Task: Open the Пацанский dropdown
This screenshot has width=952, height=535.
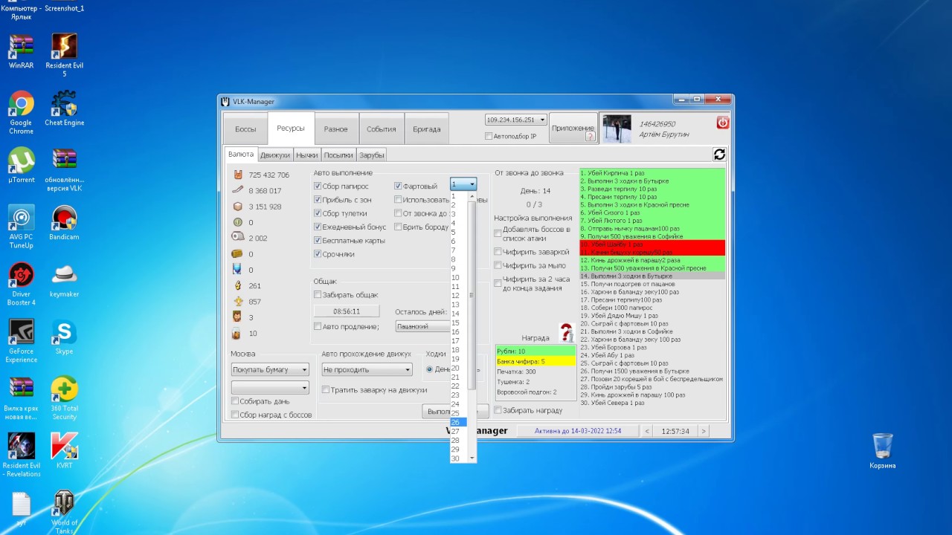Action: (422, 326)
